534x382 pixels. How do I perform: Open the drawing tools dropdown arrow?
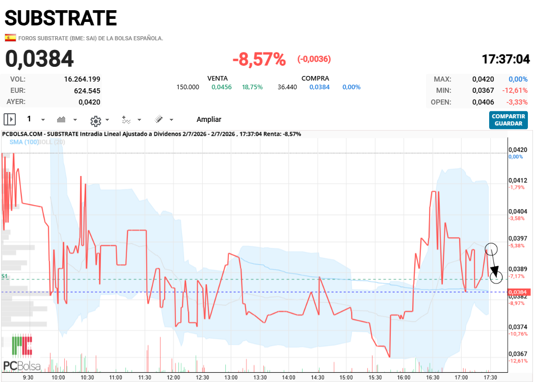(171, 120)
